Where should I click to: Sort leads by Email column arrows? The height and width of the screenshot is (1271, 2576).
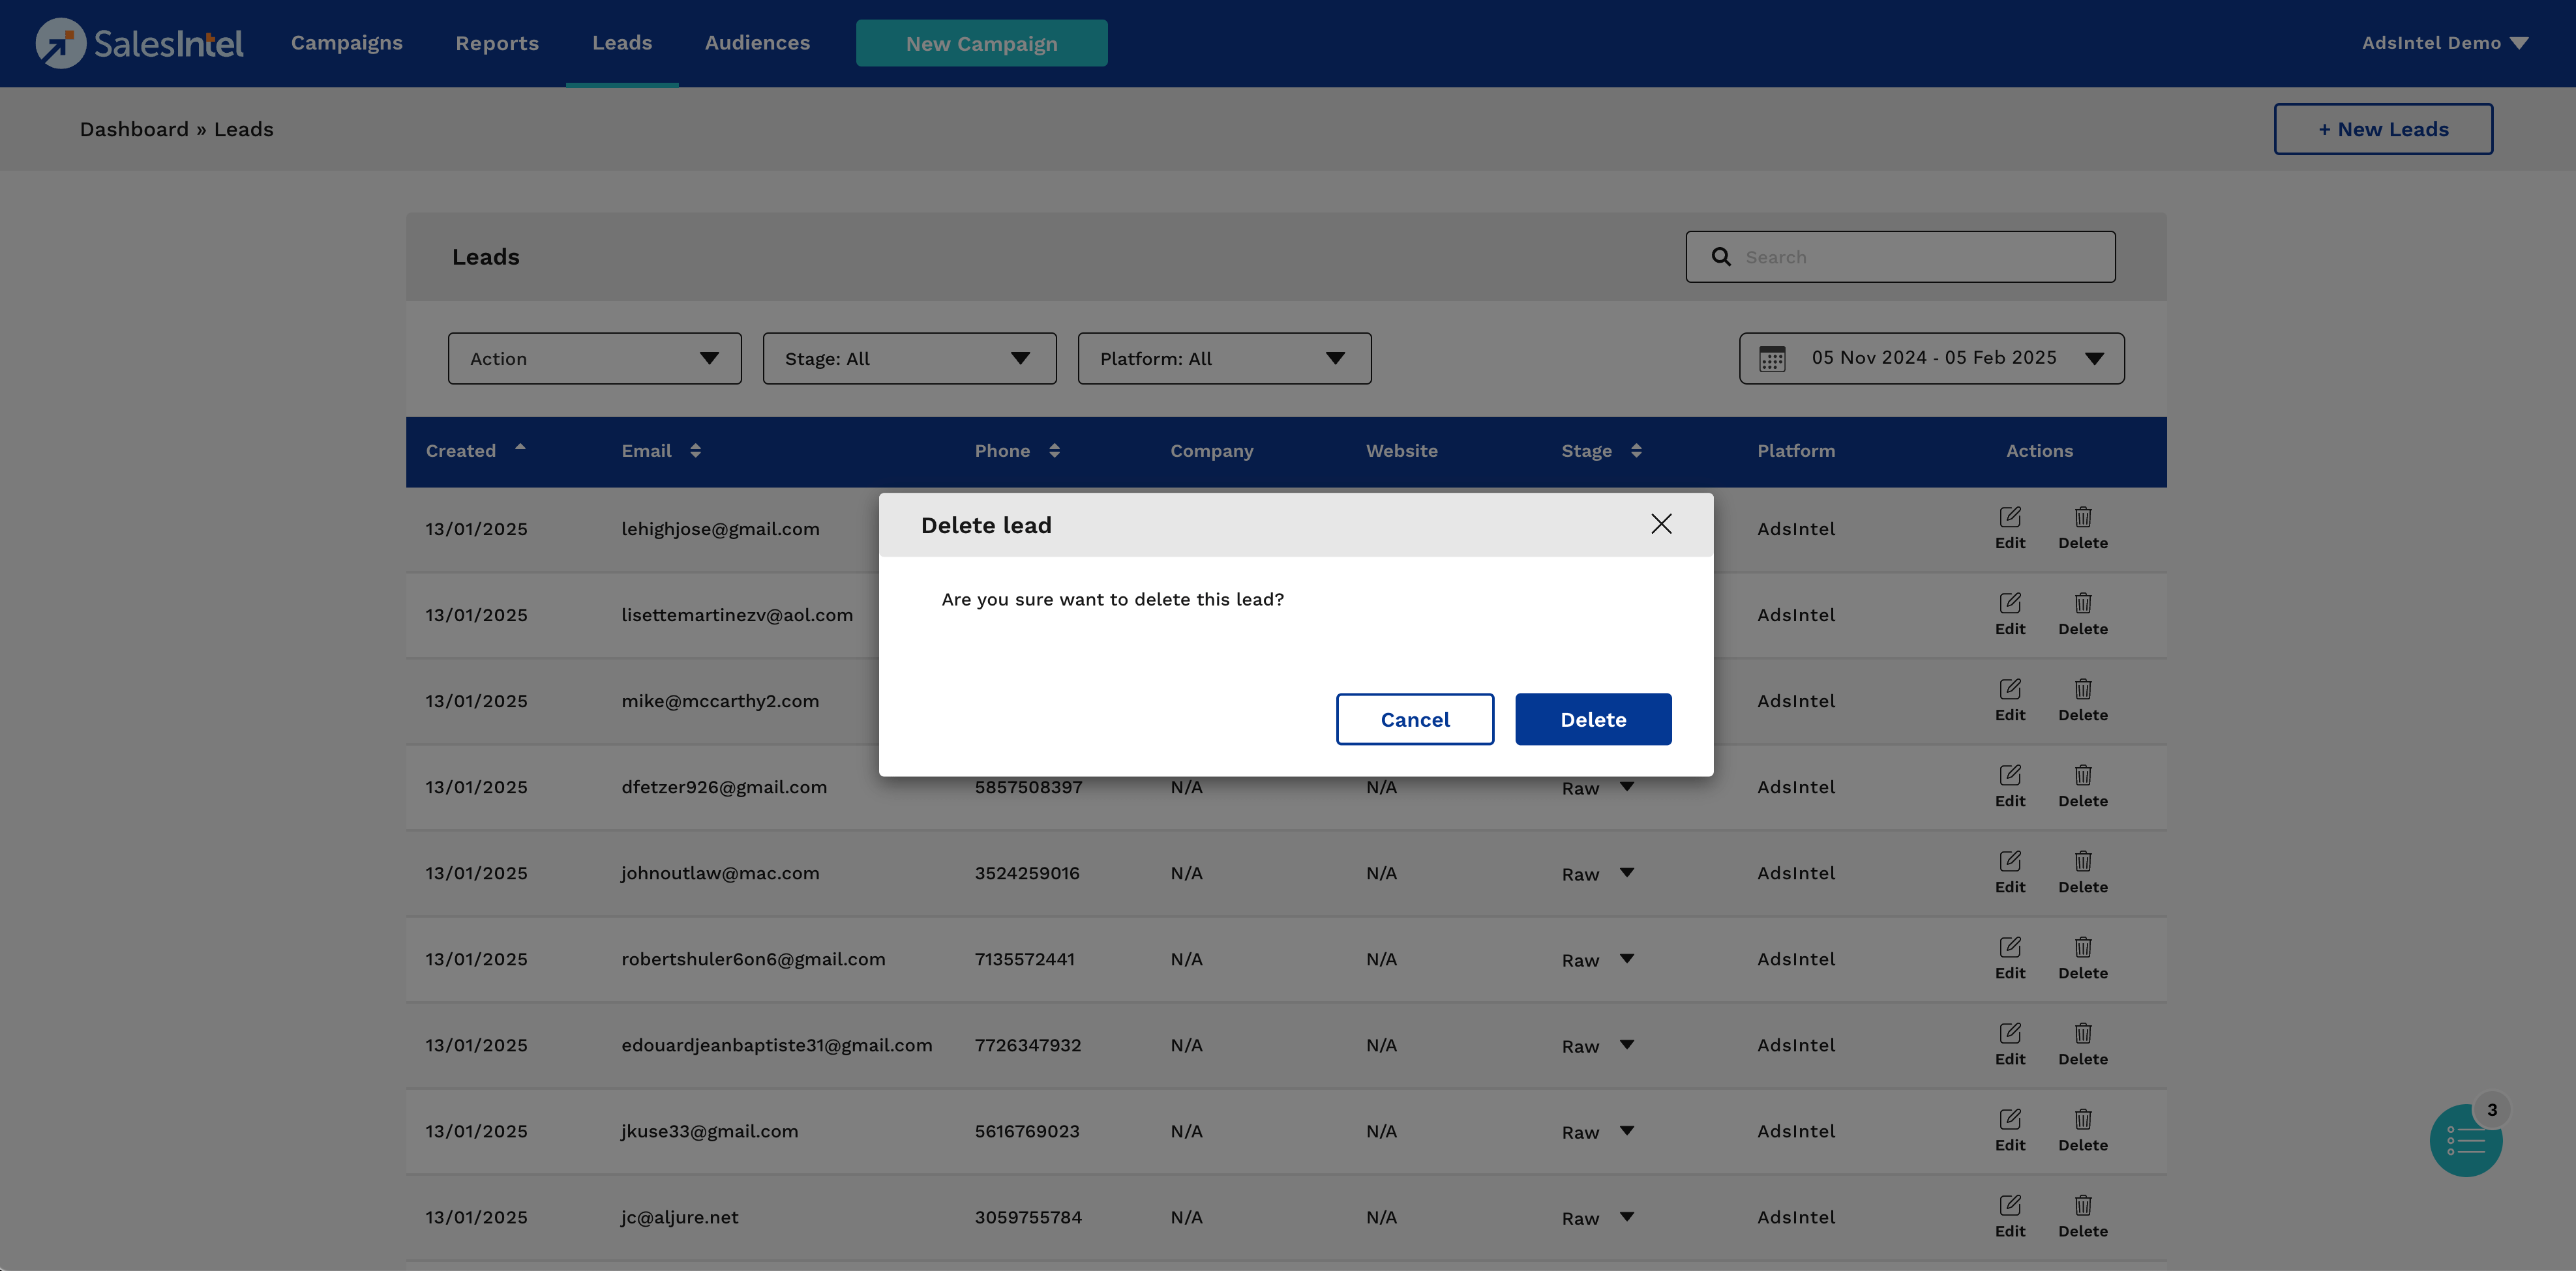[695, 450]
